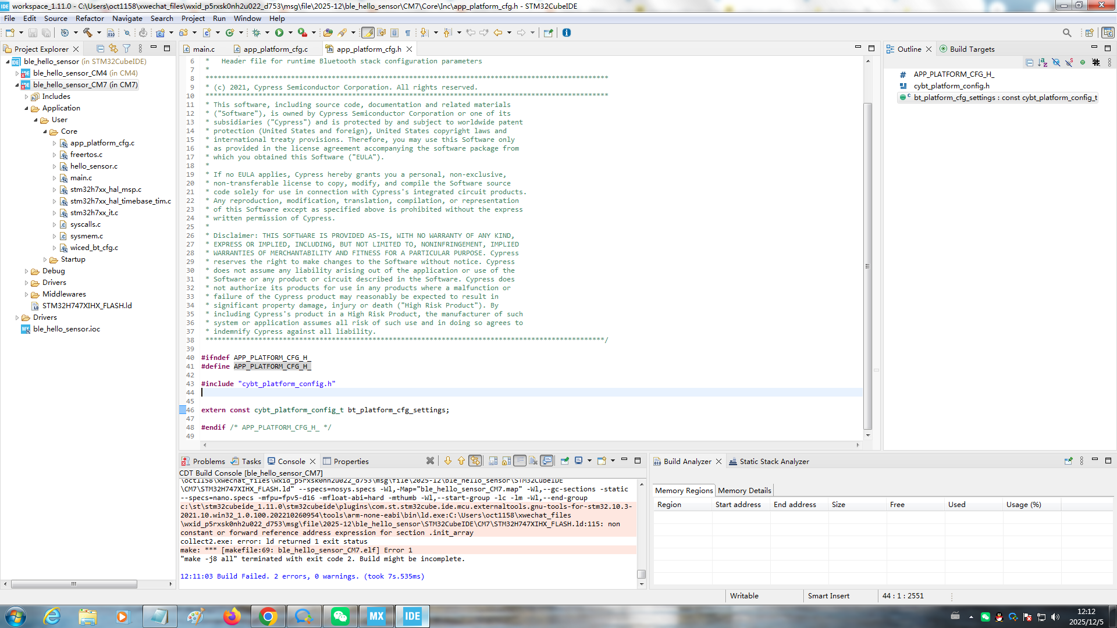The width and height of the screenshot is (1117, 628).
Task: Collapse All in Project Explorer toolbar
Action: (100, 49)
